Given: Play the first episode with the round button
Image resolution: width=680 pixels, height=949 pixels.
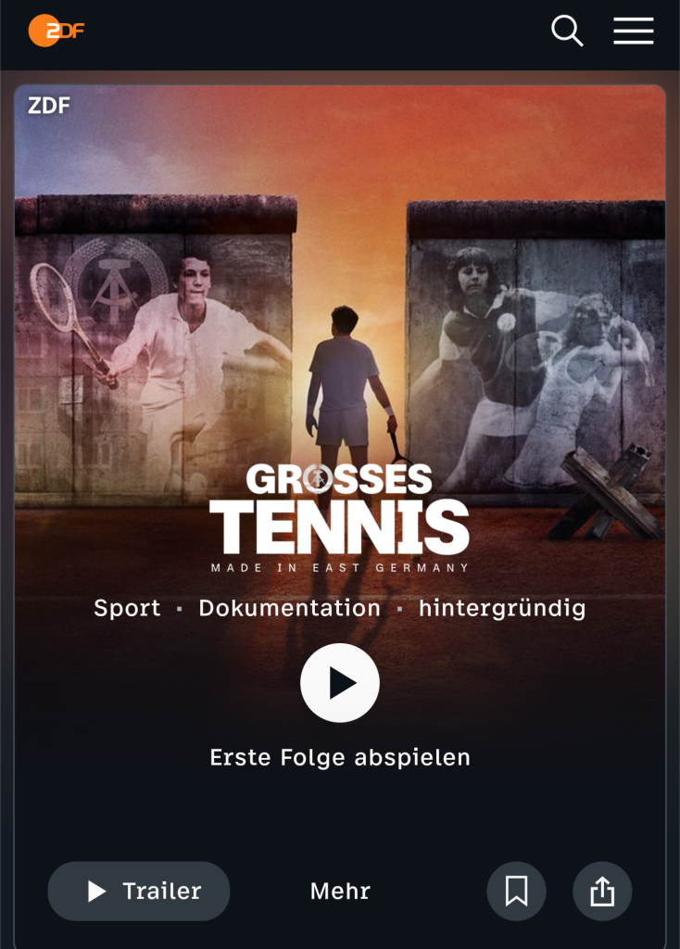Looking at the screenshot, I should [x=340, y=683].
